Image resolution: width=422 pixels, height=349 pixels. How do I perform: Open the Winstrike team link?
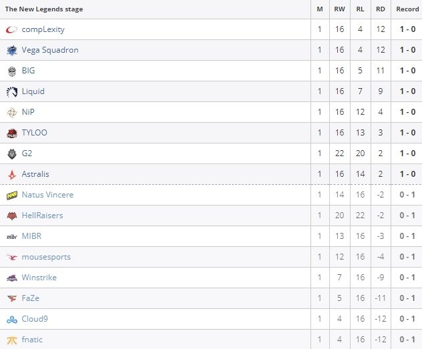coord(39,278)
